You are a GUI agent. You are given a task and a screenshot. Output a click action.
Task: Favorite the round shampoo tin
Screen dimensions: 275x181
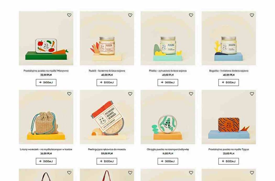click(x=191, y=94)
